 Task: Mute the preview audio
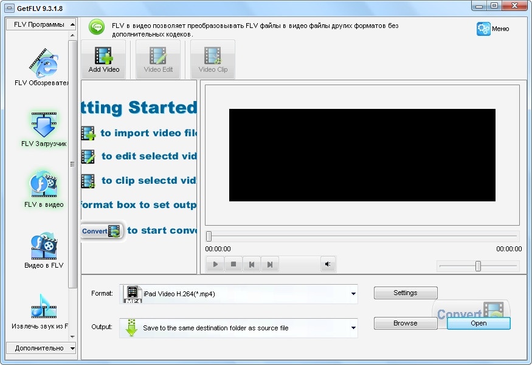(328, 264)
